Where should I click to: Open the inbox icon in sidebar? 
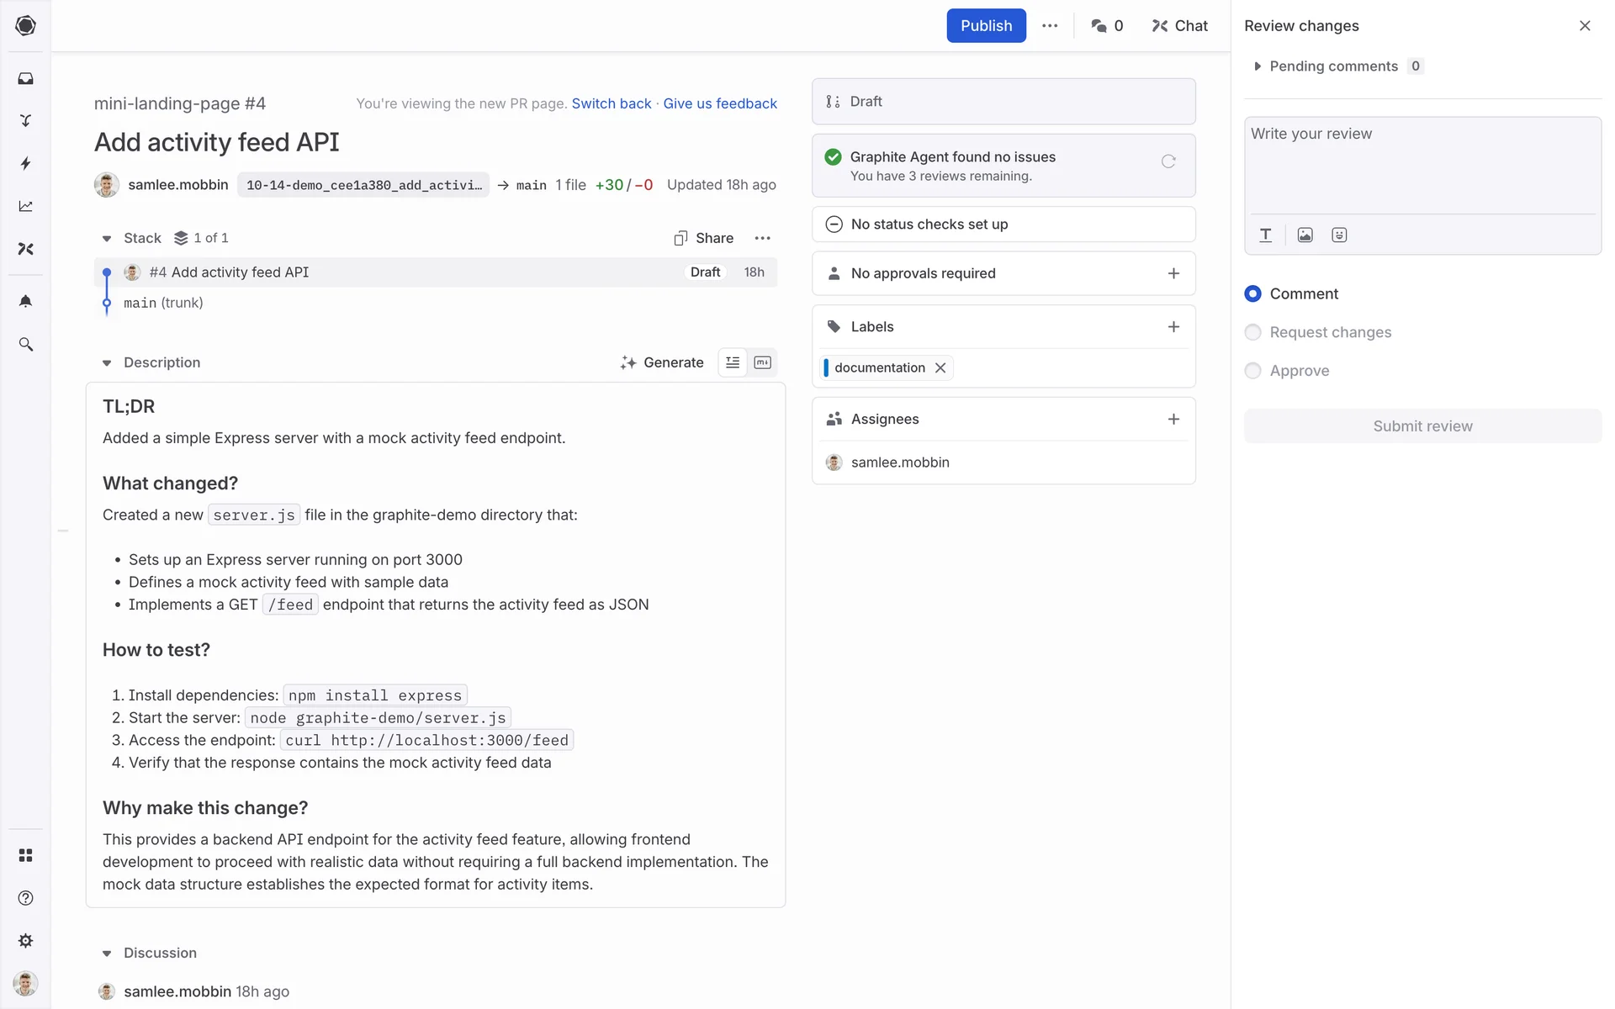pyautogui.click(x=25, y=78)
